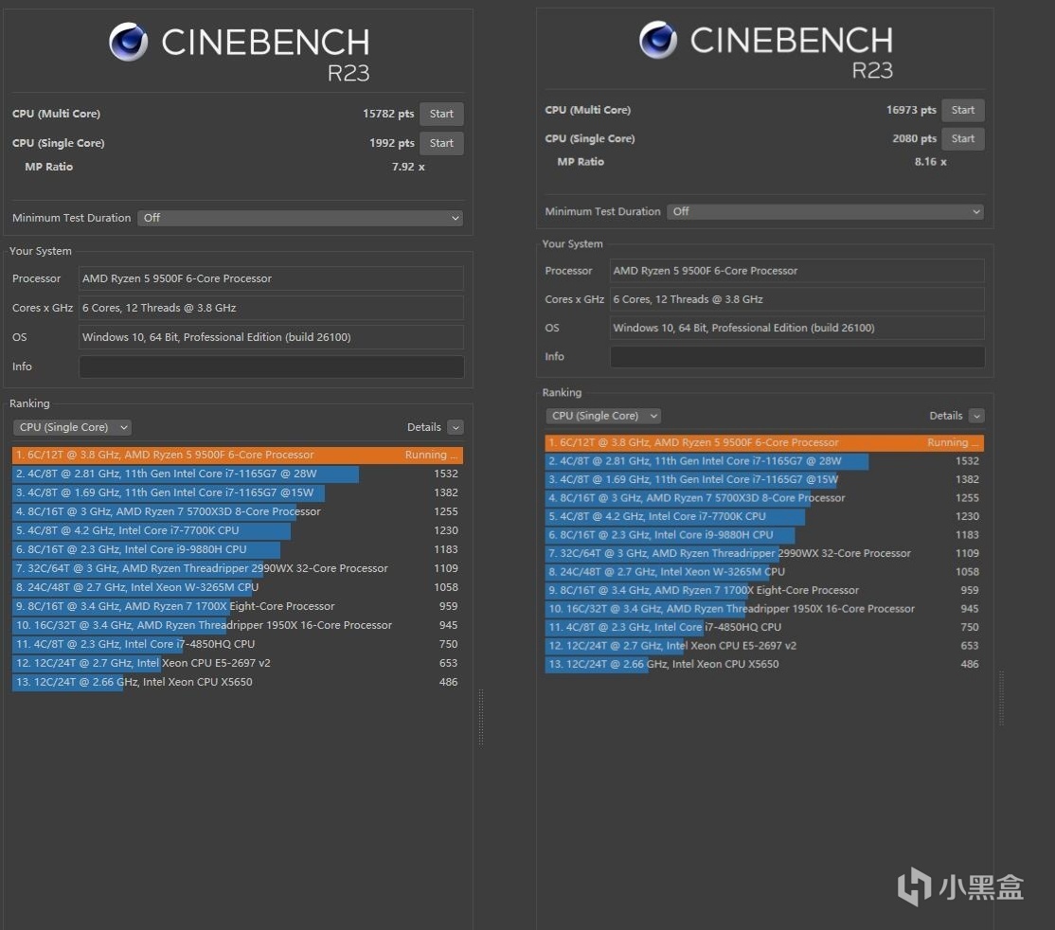Select OS field in left window
The height and width of the screenshot is (930, 1055).
coord(271,337)
